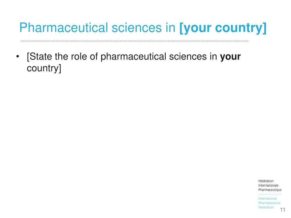
Task: Click the blue "Federation" logo text
Action: coord(266,207)
